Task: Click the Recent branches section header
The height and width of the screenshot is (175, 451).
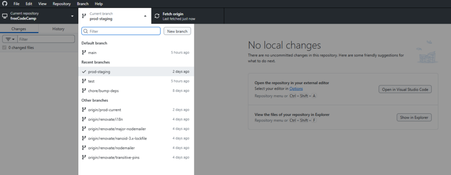Action: (96, 62)
